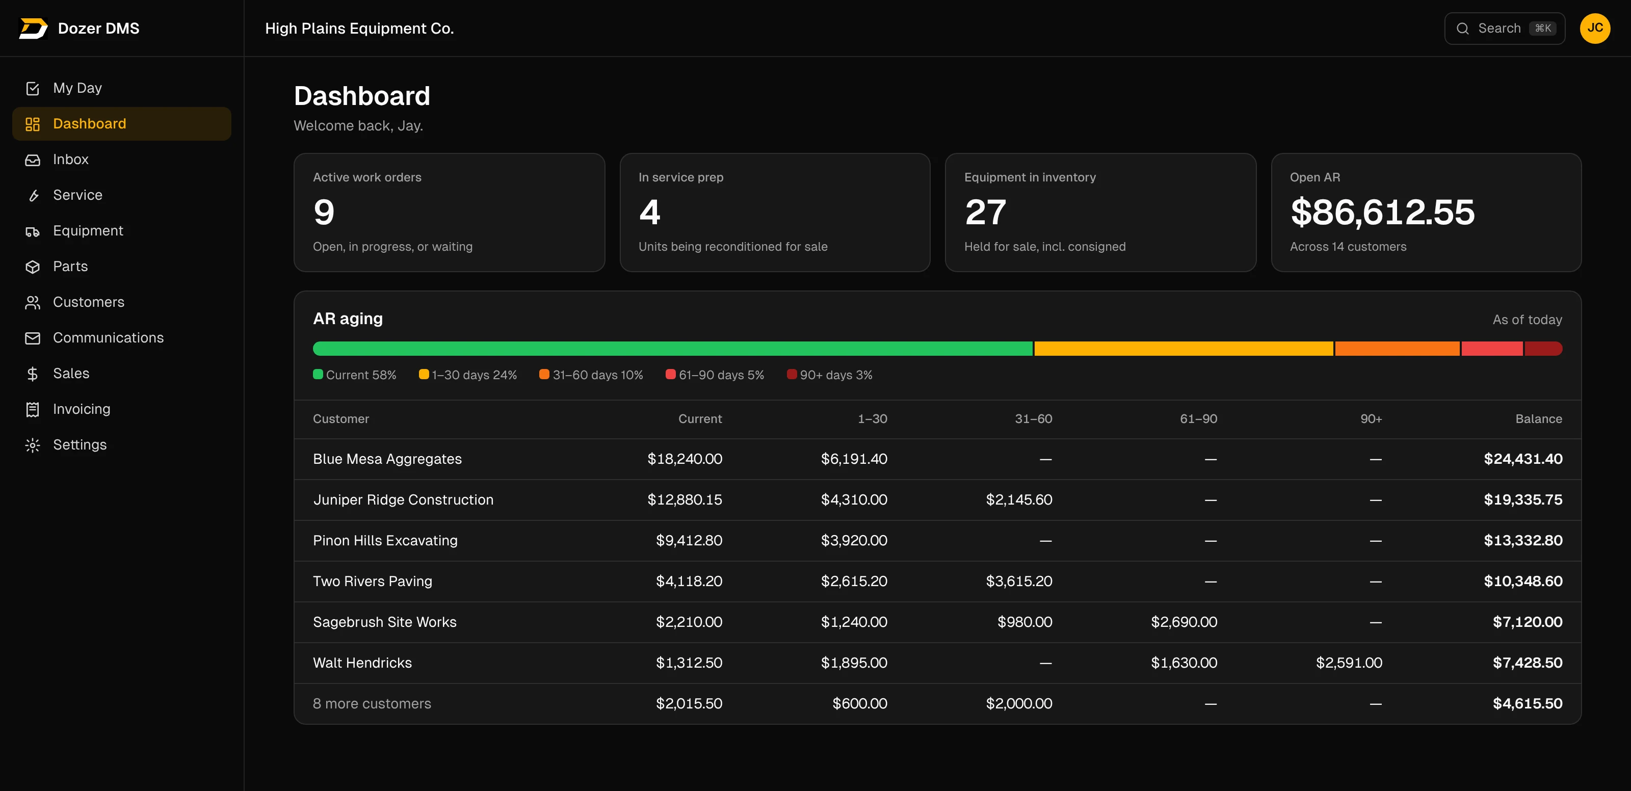1631x791 pixels.
Task: Click the My Day checkbox icon
Action: click(32, 88)
